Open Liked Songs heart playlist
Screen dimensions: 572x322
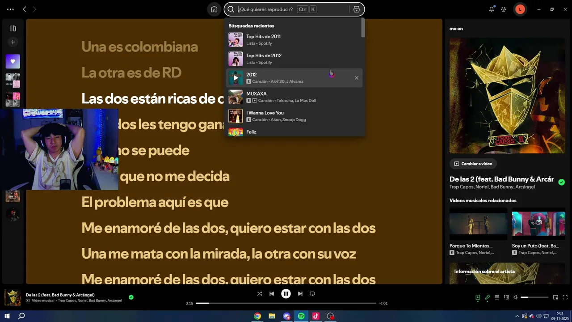click(13, 61)
